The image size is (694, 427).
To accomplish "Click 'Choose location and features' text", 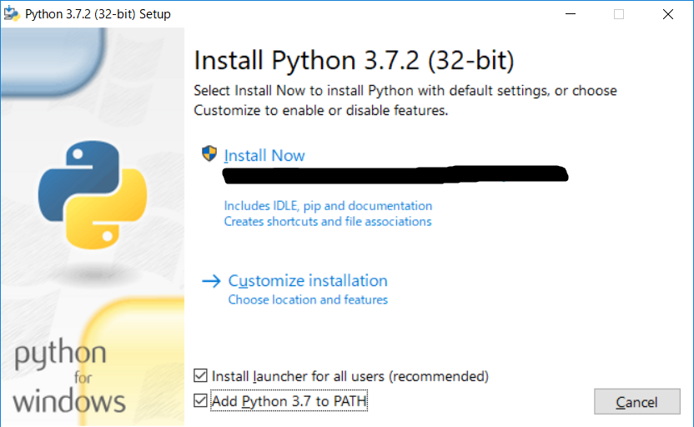I will pos(308,299).
